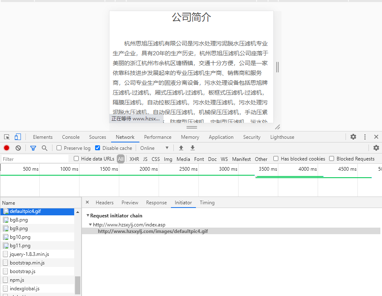Open DevTools three-dot customize menu

tap(365, 137)
